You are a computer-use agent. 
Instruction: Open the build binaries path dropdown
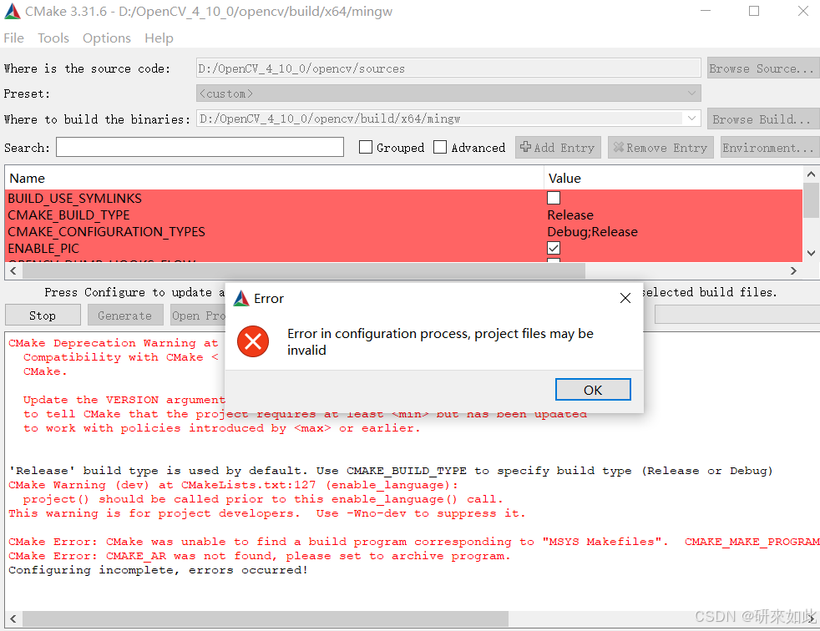point(691,118)
